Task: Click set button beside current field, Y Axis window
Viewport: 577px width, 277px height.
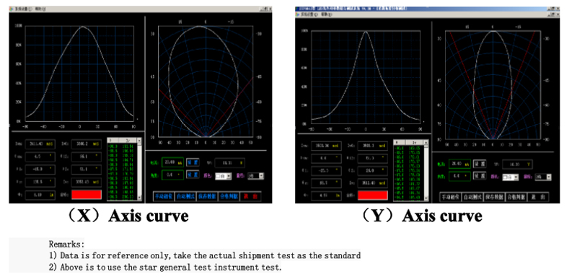Action: pos(479,163)
